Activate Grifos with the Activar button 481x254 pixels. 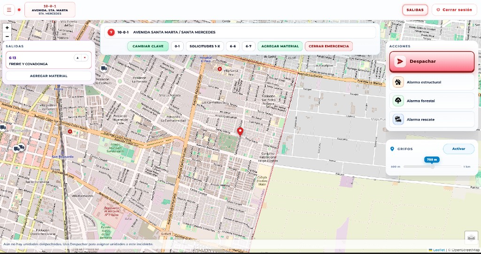point(458,149)
